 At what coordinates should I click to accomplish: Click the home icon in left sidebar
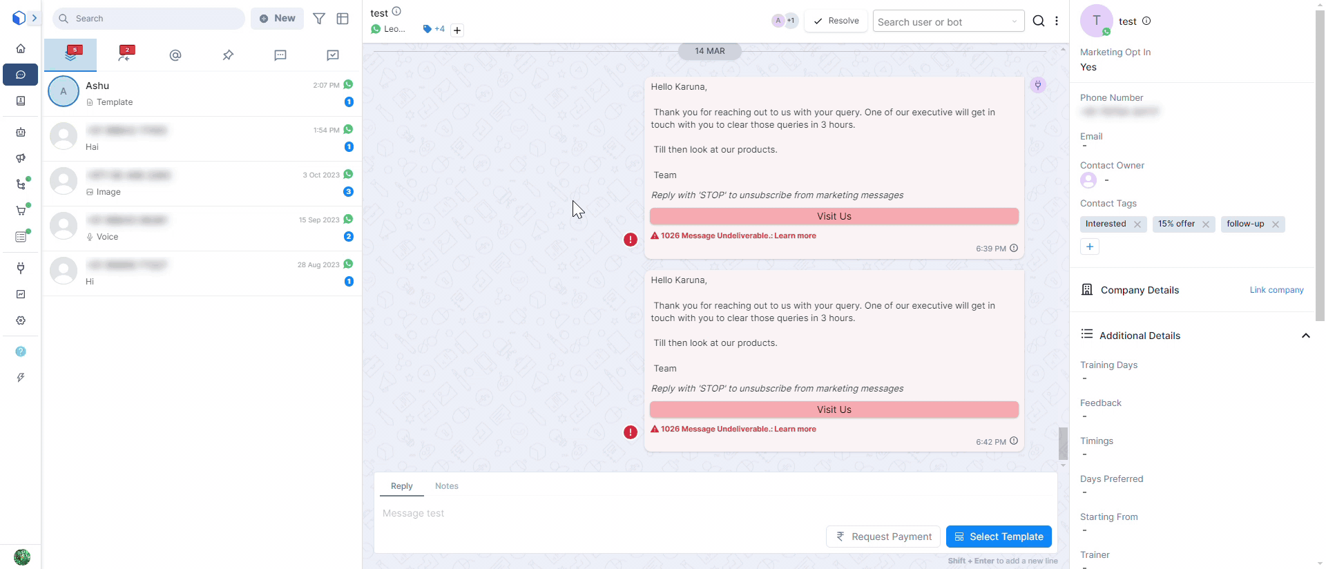(21, 48)
